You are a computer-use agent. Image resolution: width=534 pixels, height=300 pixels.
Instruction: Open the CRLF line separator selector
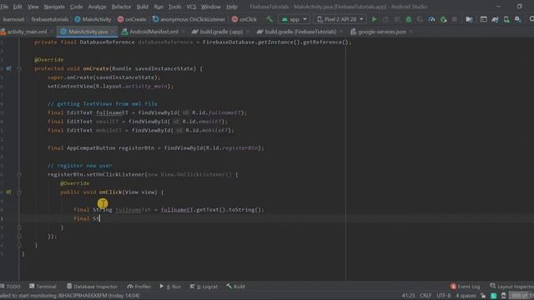(426, 296)
